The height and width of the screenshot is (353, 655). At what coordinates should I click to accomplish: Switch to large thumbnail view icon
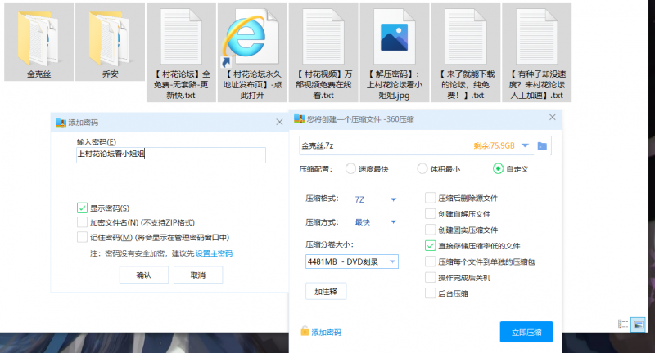638,324
